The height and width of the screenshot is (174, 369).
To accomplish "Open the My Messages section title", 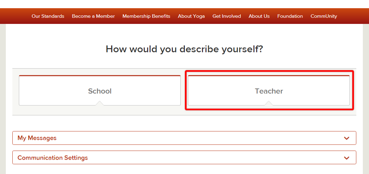I will click(x=37, y=138).
